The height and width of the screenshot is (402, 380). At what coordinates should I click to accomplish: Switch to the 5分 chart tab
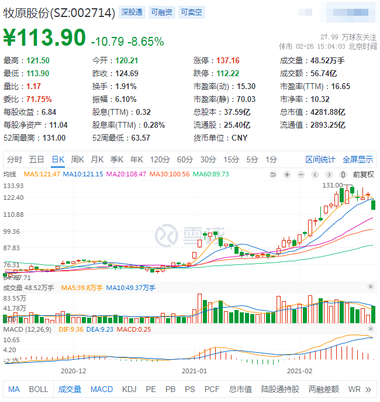pos(252,159)
